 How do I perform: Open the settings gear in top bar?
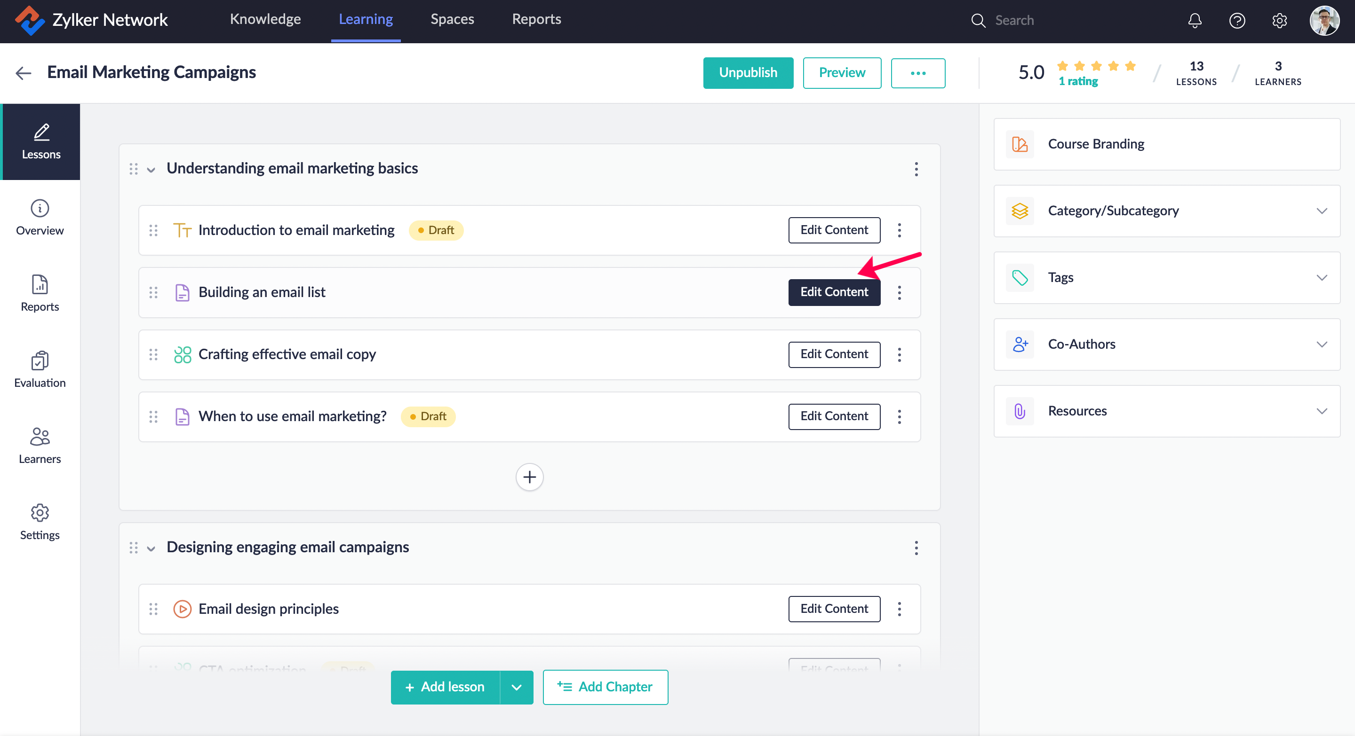[x=1279, y=21]
